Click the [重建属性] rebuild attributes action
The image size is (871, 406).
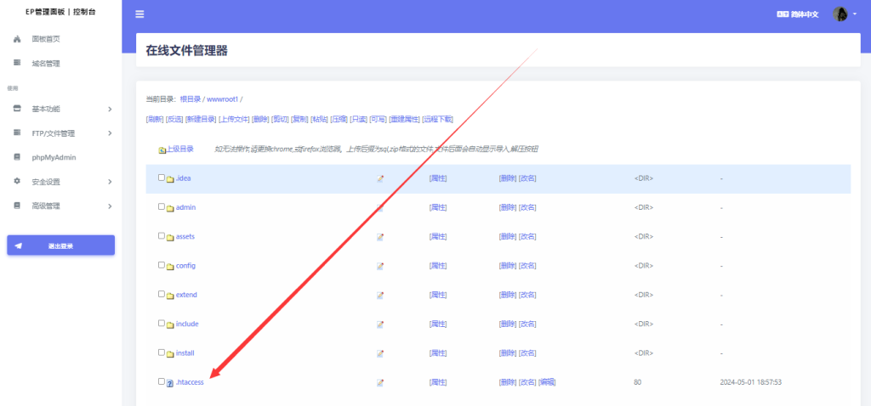pyautogui.click(x=404, y=119)
